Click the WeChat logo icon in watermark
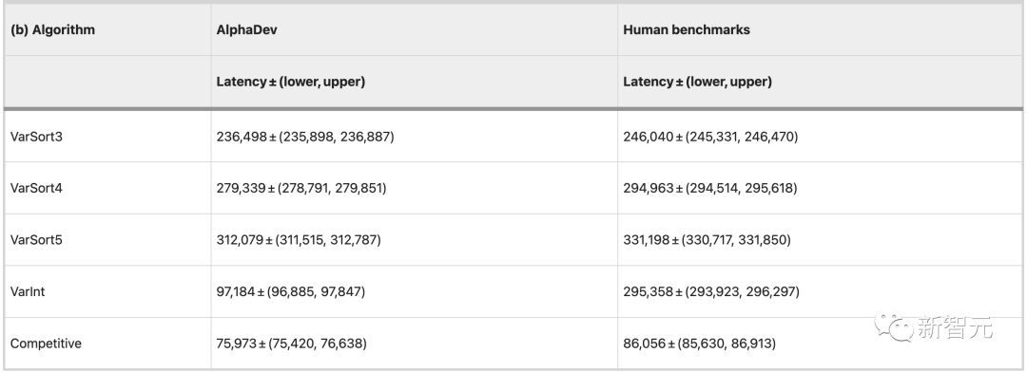Image resolution: width=1027 pixels, height=372 pixels. click(894, 326)
